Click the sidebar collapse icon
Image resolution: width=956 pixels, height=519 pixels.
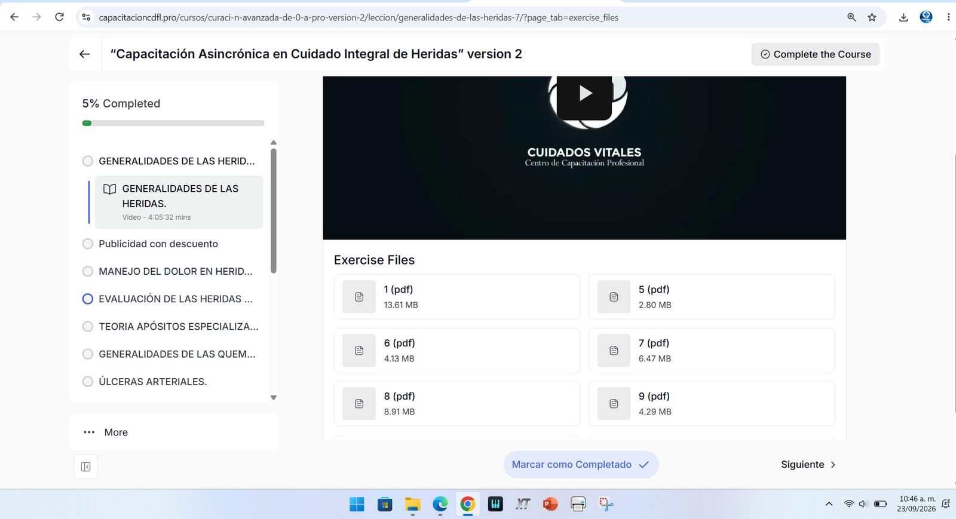pyautogui.click(x=85, y=466)
